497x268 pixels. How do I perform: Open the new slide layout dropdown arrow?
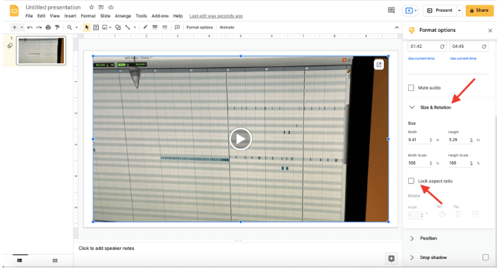[x=22, y=28]
